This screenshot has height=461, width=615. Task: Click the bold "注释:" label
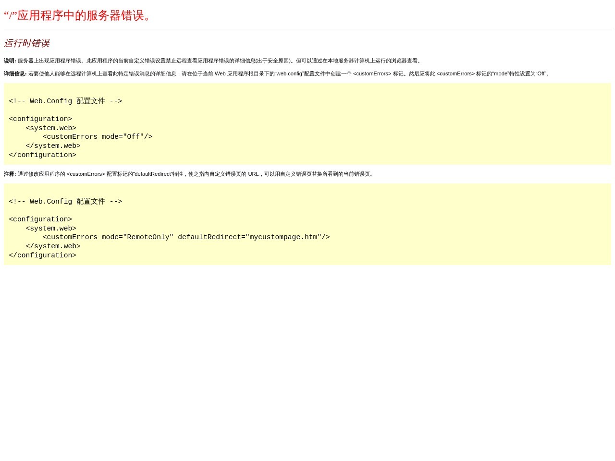coord(10,174)
